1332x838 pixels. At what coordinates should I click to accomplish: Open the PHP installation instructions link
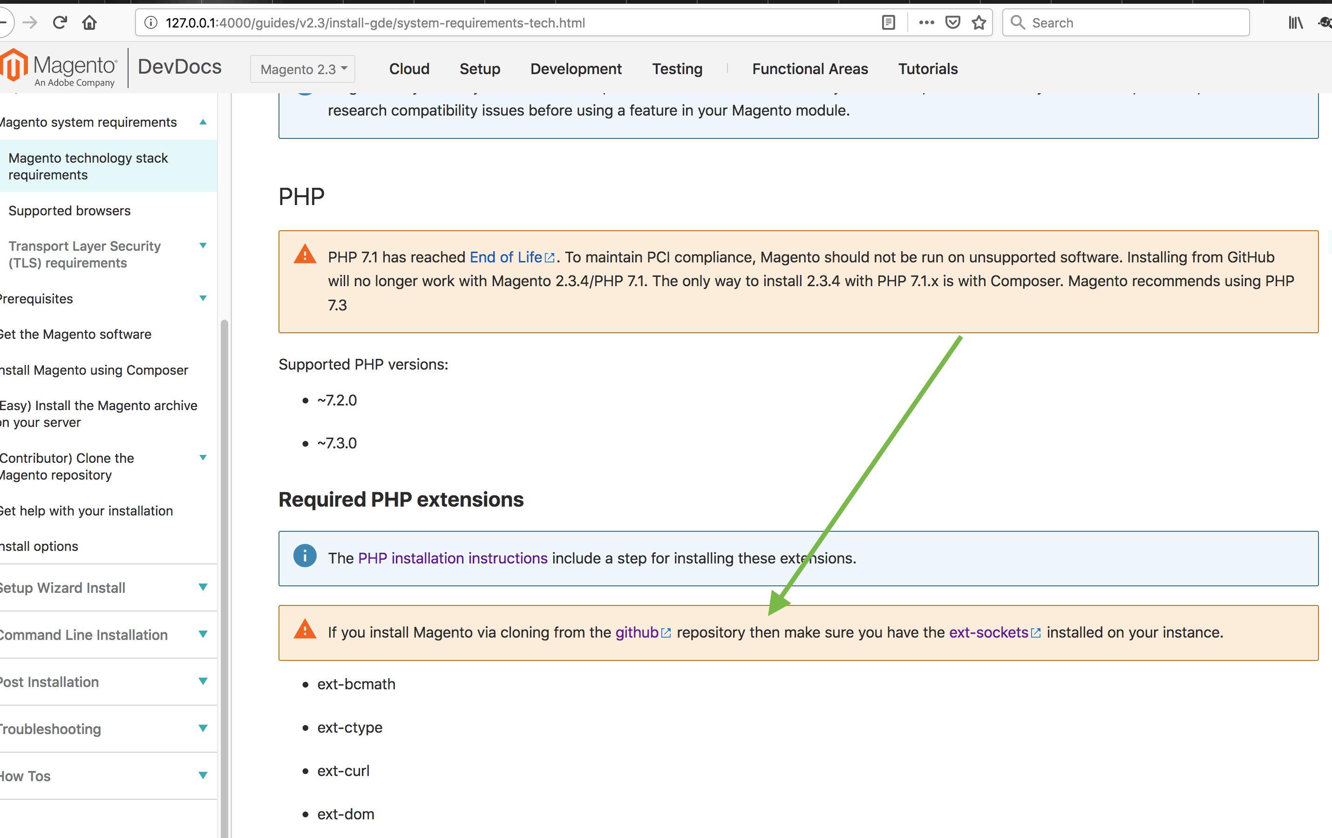pyautogui.click(x=453, y=558)
